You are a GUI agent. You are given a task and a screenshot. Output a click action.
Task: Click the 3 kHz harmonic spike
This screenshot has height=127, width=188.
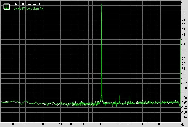pos(130,99)
